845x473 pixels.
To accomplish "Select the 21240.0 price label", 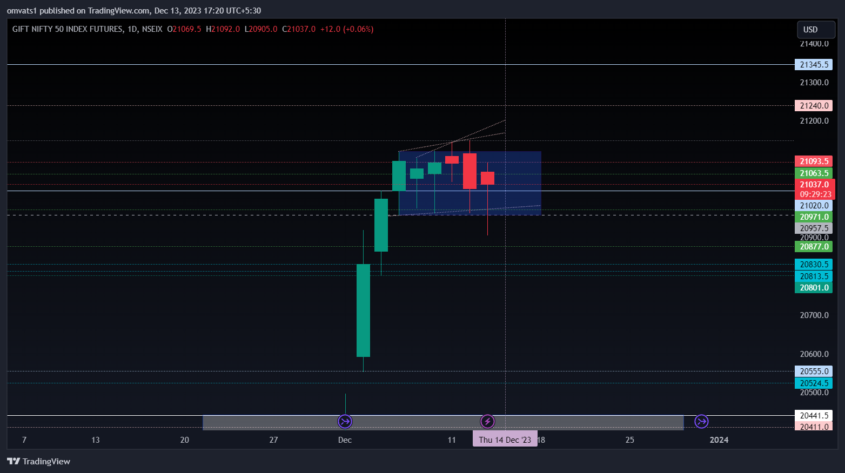I will coord(814,106).
